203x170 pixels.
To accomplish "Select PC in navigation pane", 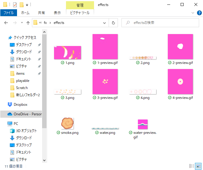I will [16, 124].
